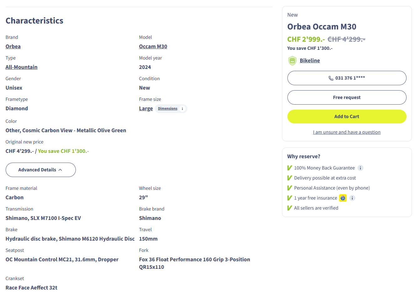Click info icon beside Money Back Guarantee
420x297 pixels.
(360, 168)
